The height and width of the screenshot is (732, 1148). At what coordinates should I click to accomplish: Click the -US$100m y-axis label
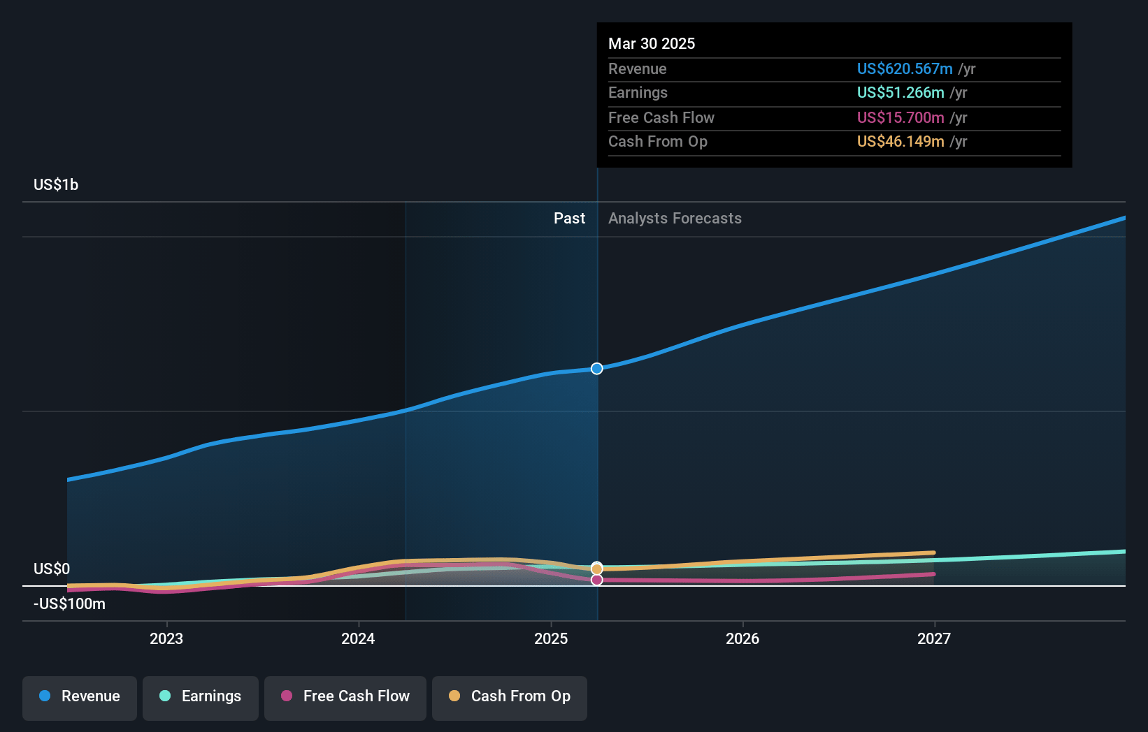coord(70,604)
